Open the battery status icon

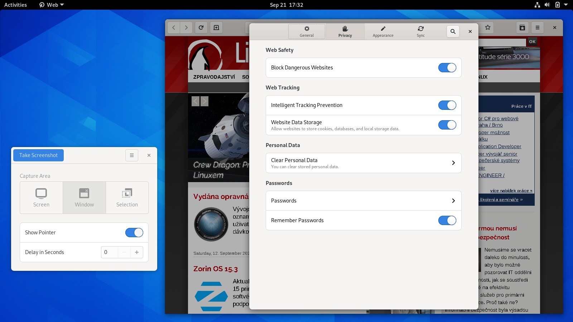click(557, 5)
